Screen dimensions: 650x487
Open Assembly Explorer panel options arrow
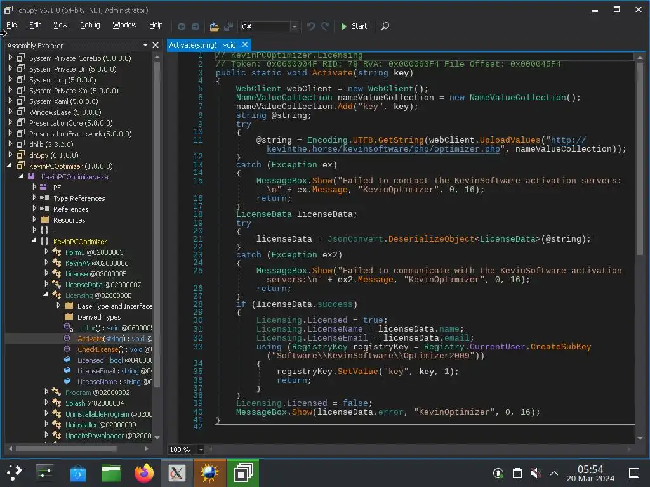click(x=145, y=45)
